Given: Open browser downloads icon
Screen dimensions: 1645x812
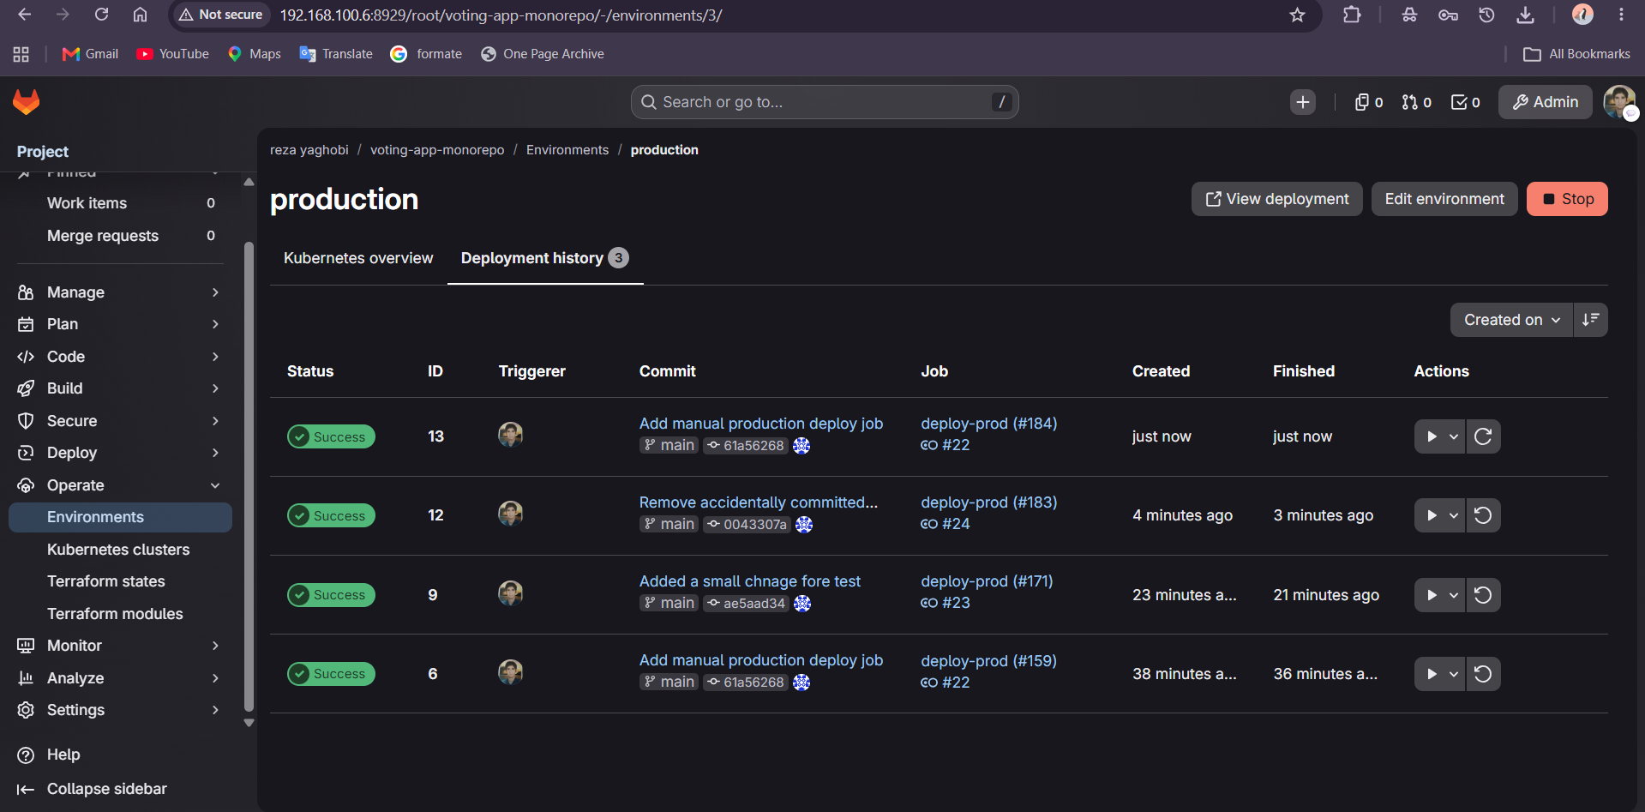Looking at the screenshot, I should (1525, 15).
